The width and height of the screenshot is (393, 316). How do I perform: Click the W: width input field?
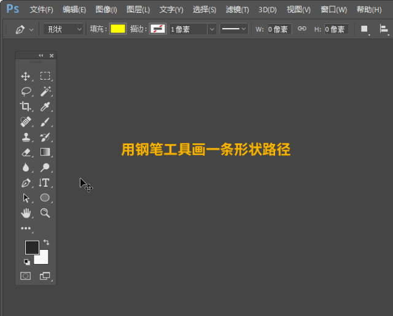click(279, 29)
